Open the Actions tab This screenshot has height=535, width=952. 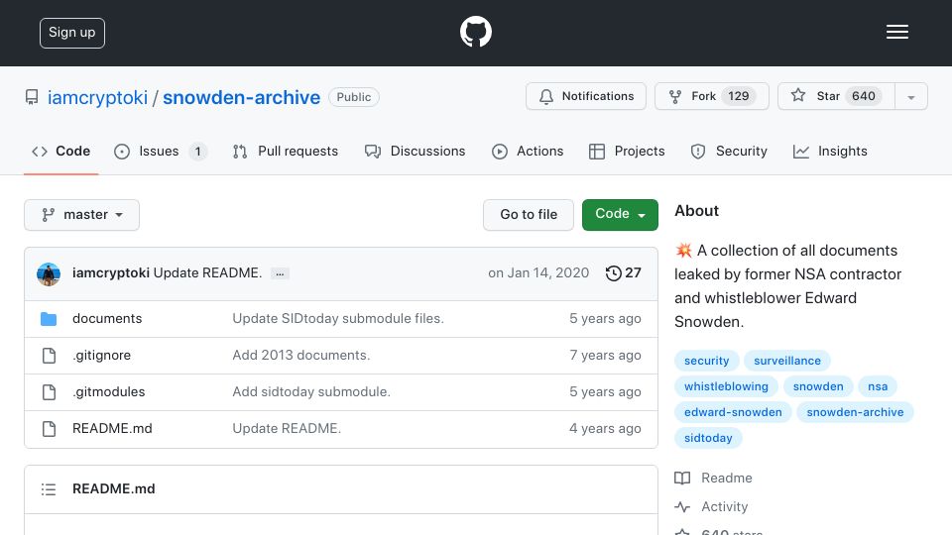click(x=528, y=151)
